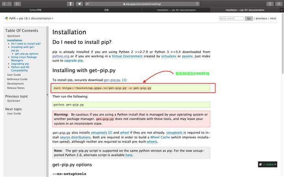Follow the next link in header
This screenshot has height=177, width=284.
(273, 18)
